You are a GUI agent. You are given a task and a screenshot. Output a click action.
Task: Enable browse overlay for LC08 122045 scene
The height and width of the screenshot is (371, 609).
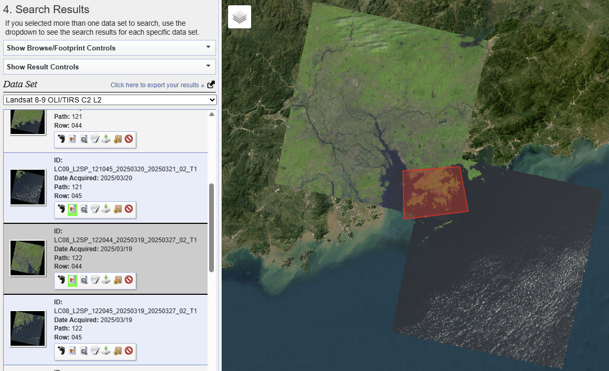coord(73,351)
